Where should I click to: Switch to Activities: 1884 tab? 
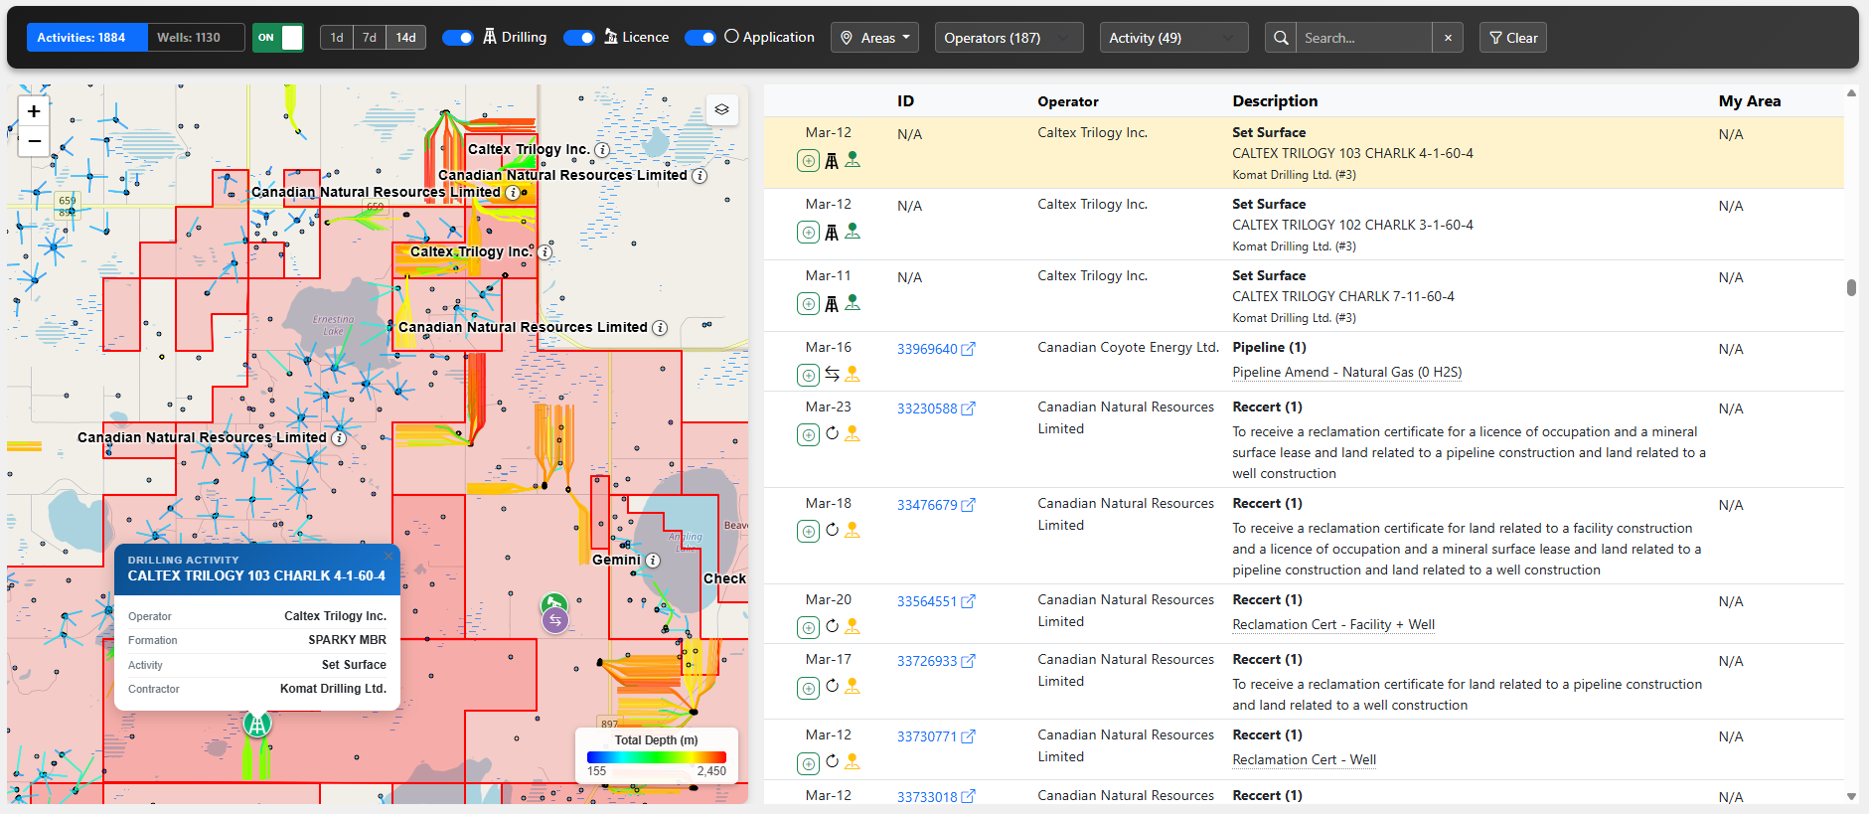[87, 38]
